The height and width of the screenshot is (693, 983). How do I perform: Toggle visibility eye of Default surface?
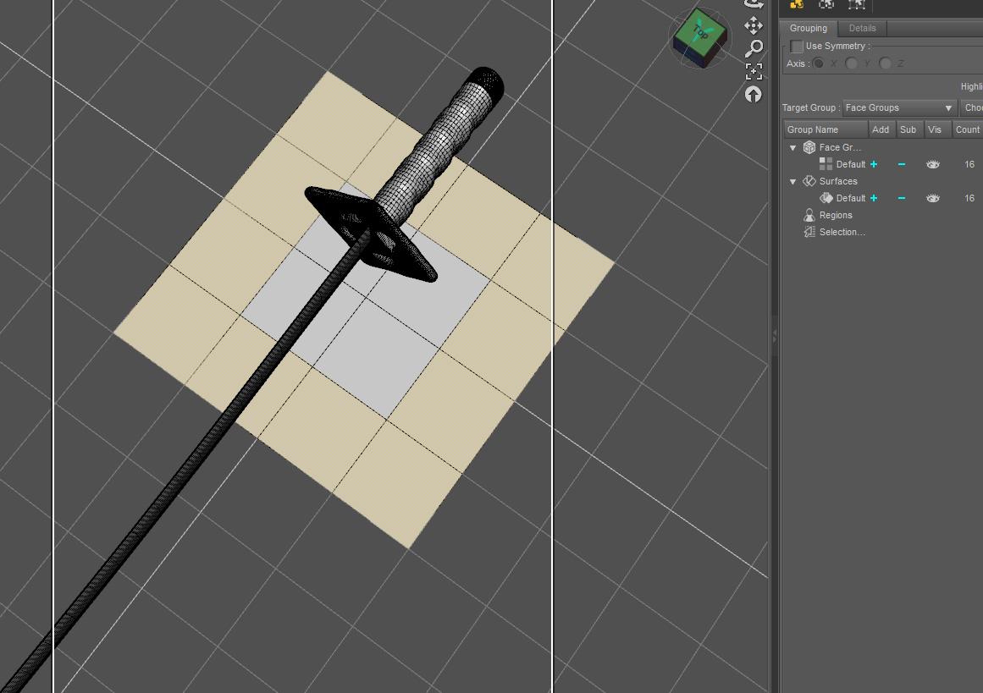(x=933, y=198)
